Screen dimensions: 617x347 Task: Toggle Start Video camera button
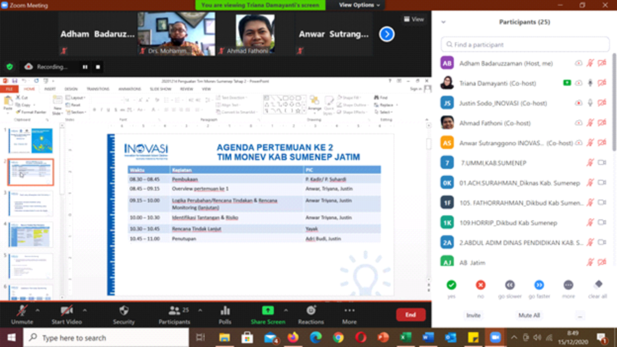coord(66,311)
